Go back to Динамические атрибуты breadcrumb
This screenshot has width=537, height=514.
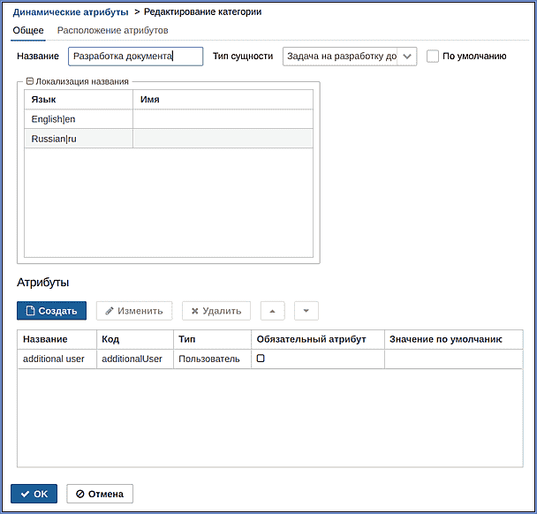click(71, 12)
